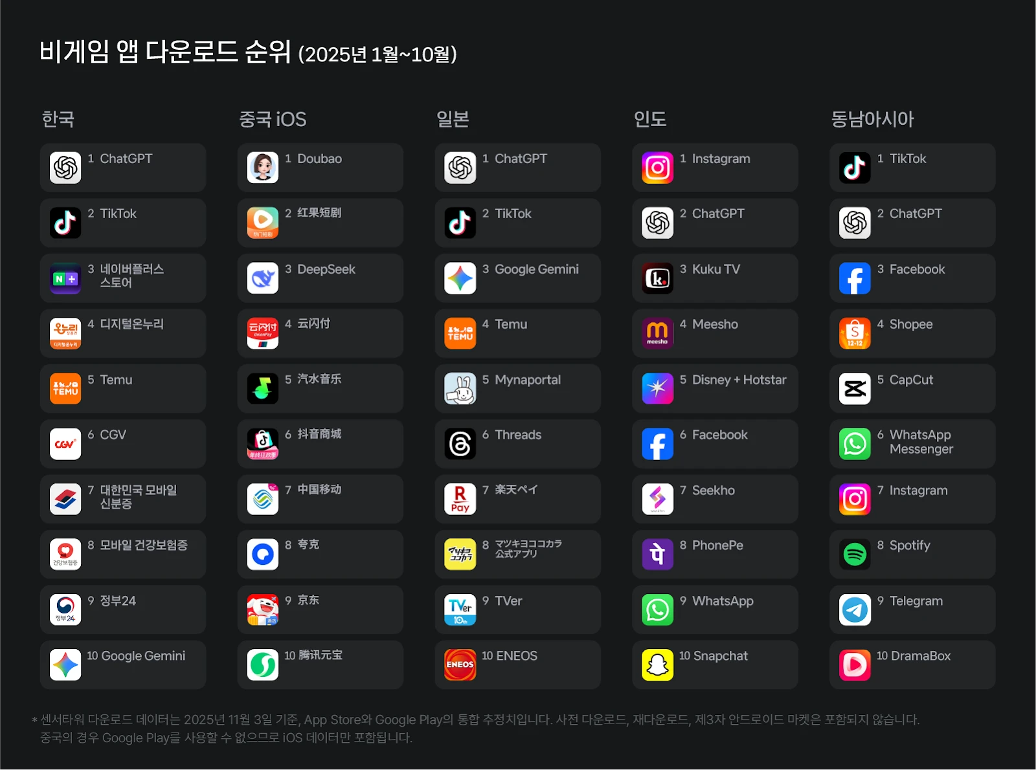Click the CGV icon in Korea list
This screenshot has width=1036, height=770.
[65, 444]
